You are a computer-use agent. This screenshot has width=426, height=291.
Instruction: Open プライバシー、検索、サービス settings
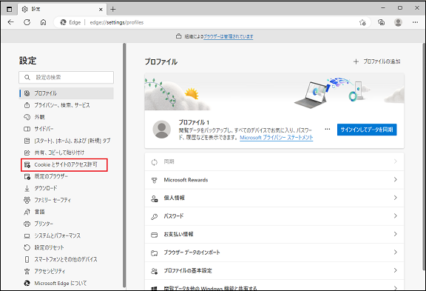pyautogui.click(x=67, y=105)
